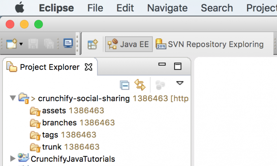Open the Project Explorer View Menu triangle
This screenshot has width=277, height=166.
click(x=180, y=83)
